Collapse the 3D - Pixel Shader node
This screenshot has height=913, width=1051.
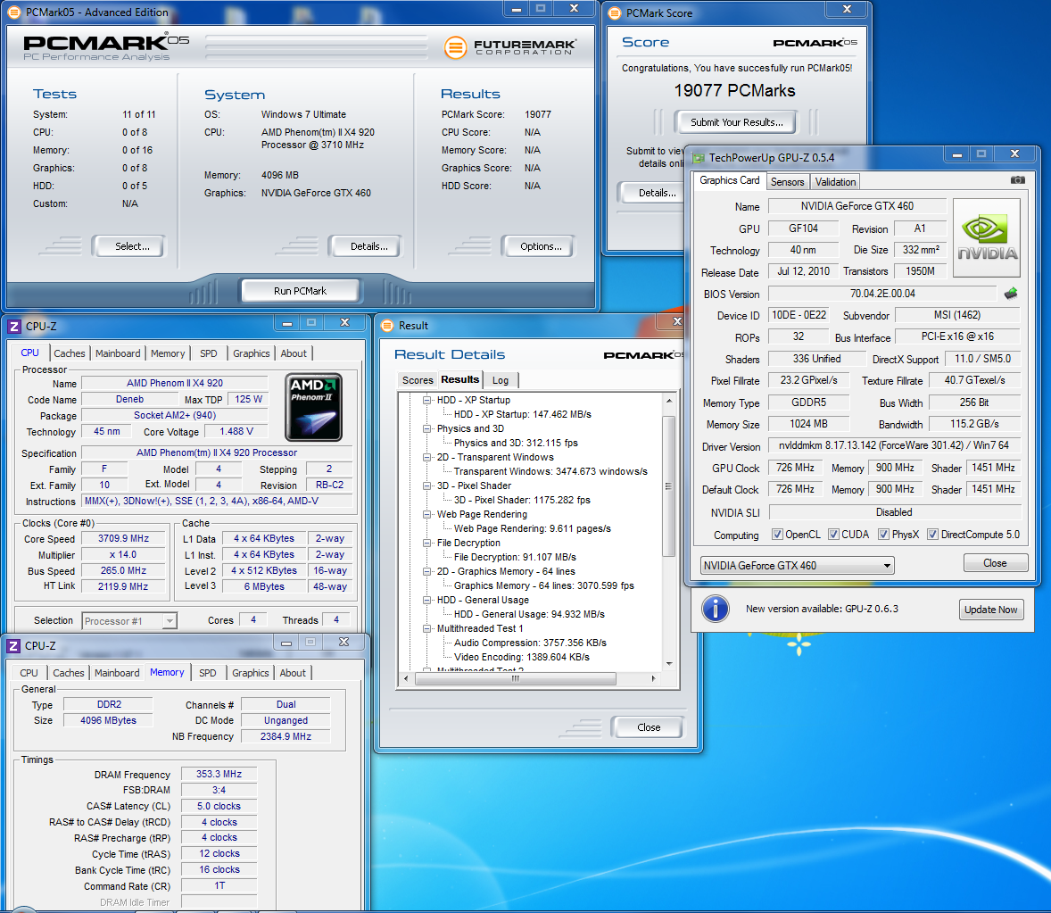pos(427,486)
